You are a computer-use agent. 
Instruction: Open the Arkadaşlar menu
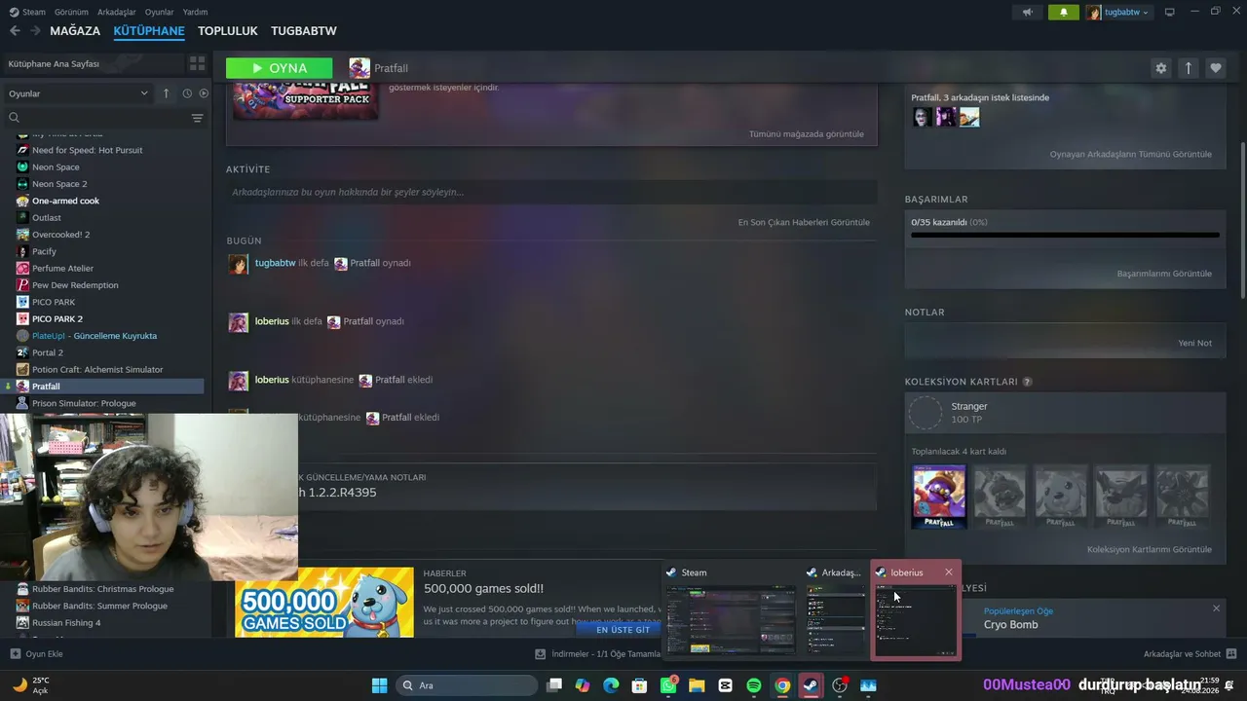tap(117, 12)
